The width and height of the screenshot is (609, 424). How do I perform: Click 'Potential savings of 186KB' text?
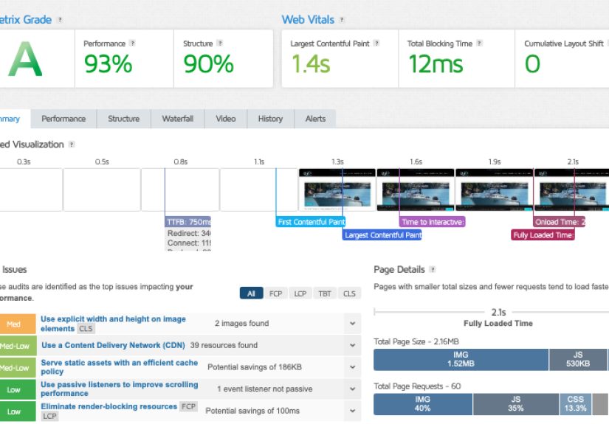click(255, 367)
